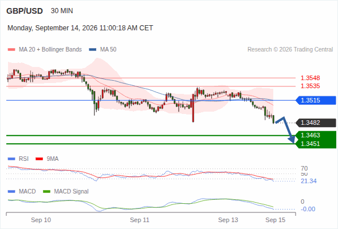Select the 1.3515 pivot price tag
This screenshot has height=229, width=338.
coord(316,100)
